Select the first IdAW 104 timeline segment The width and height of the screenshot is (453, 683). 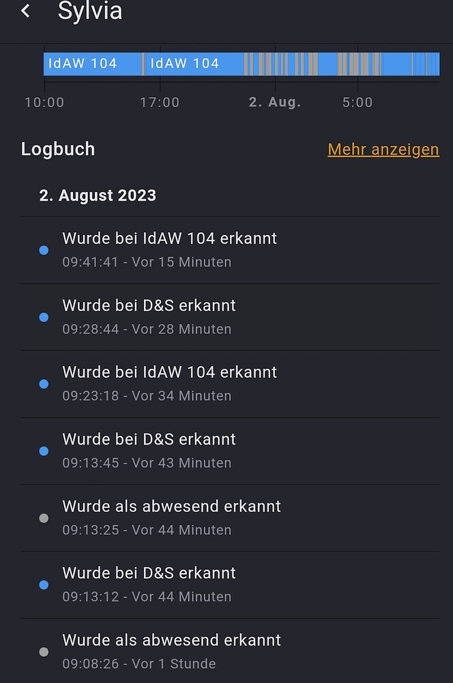coord(92,64)
